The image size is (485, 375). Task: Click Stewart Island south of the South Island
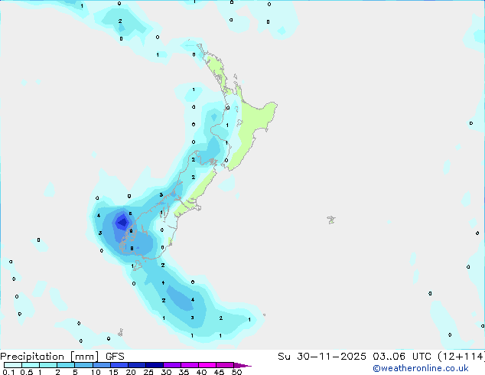137,266
